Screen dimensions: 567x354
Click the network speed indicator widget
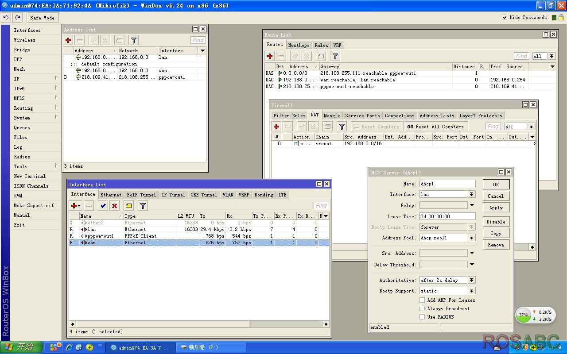tap(535, 315)
